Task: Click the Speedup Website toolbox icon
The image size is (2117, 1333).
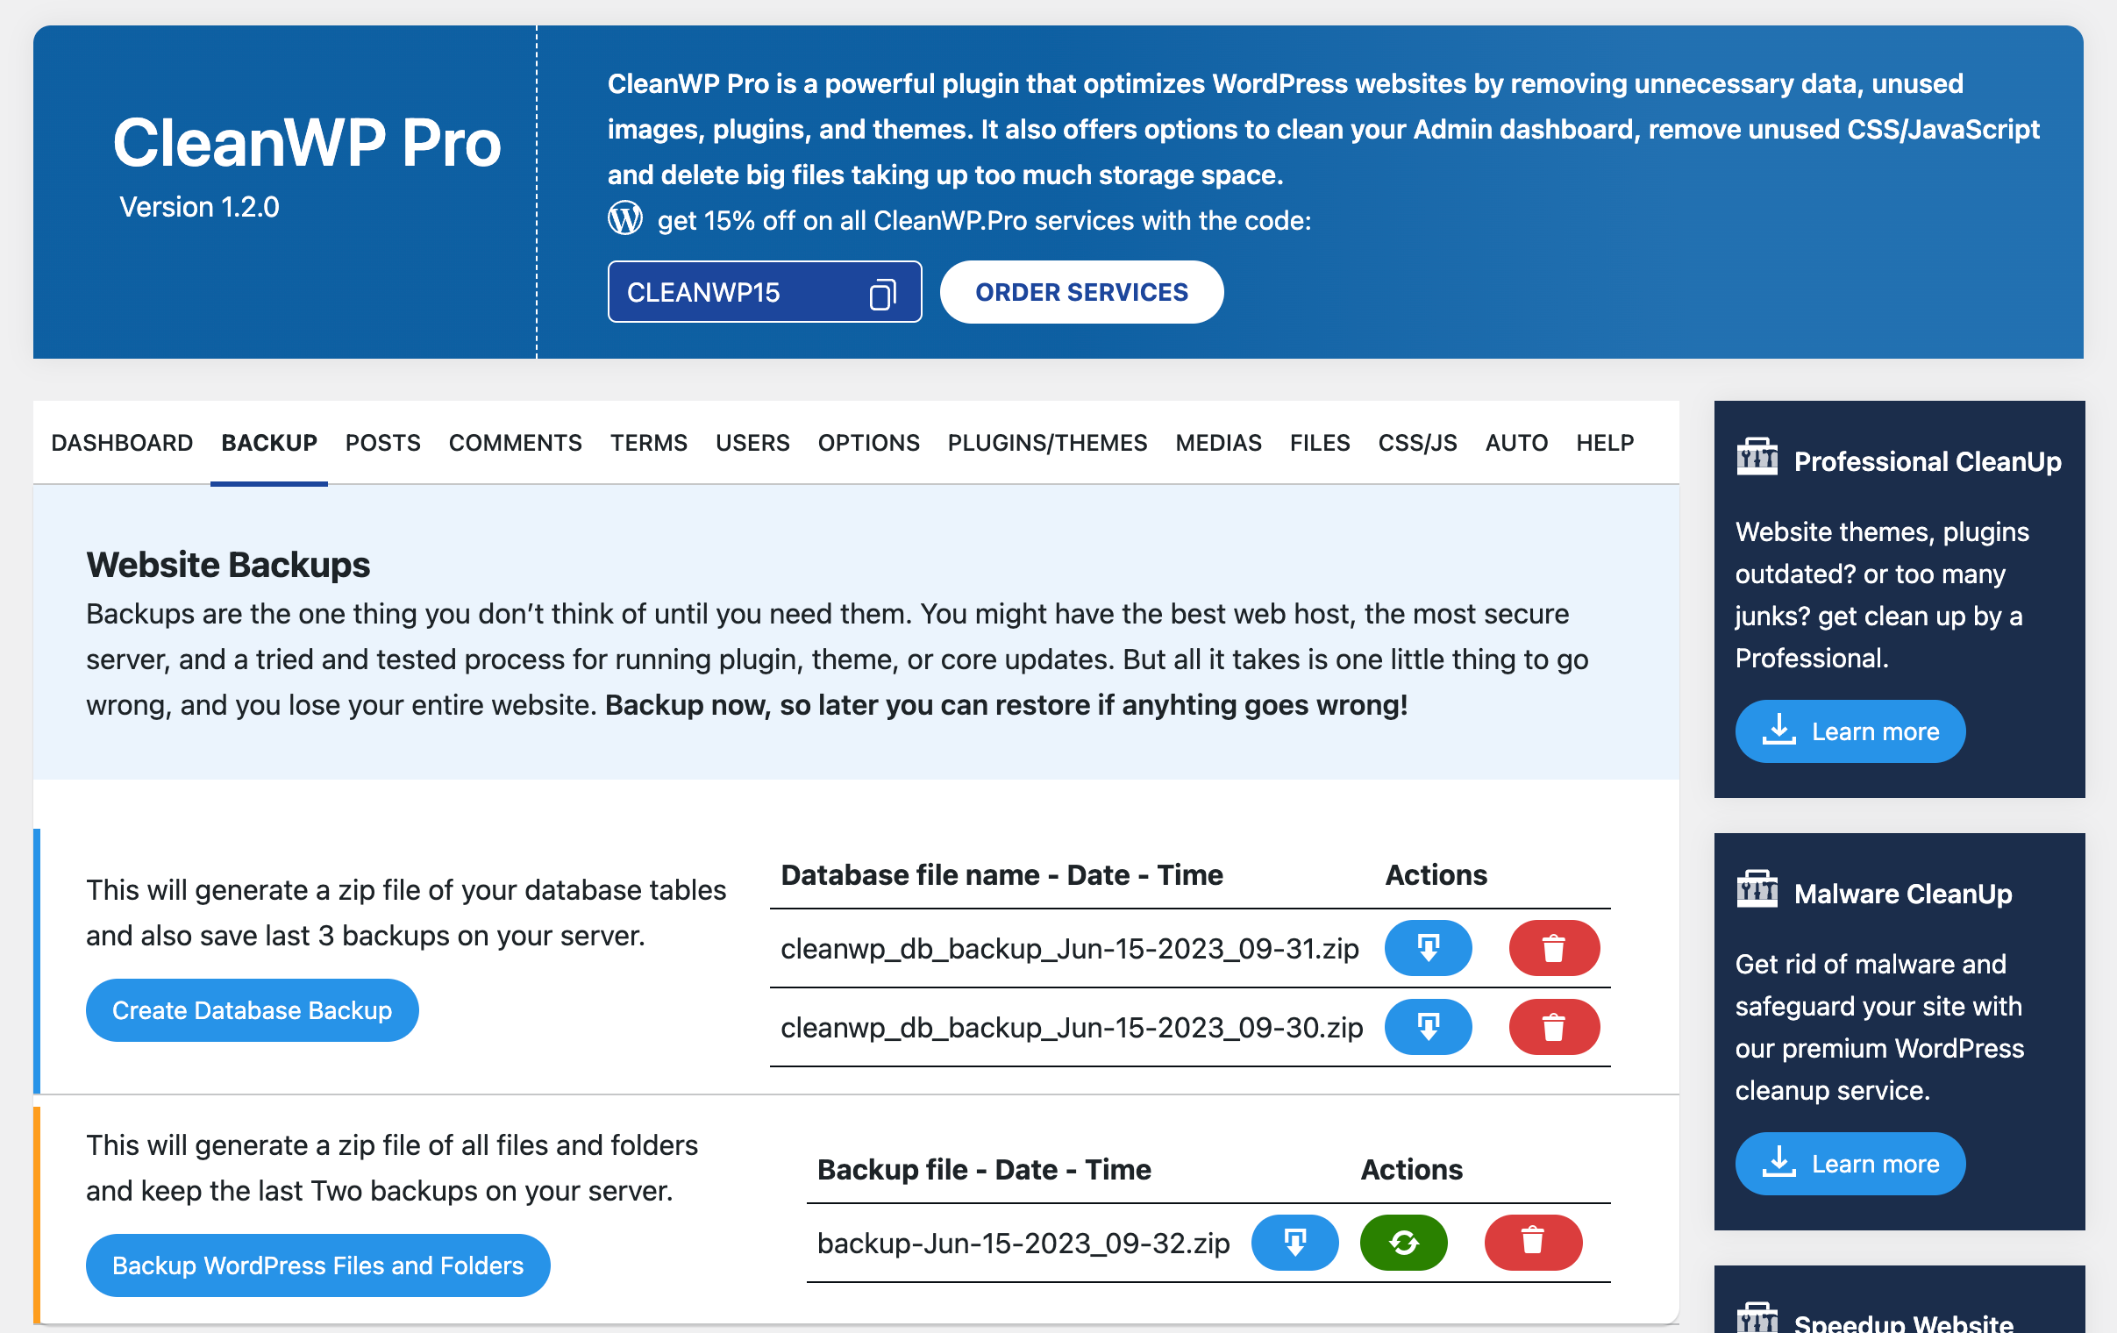Action: point(1757,1317)
